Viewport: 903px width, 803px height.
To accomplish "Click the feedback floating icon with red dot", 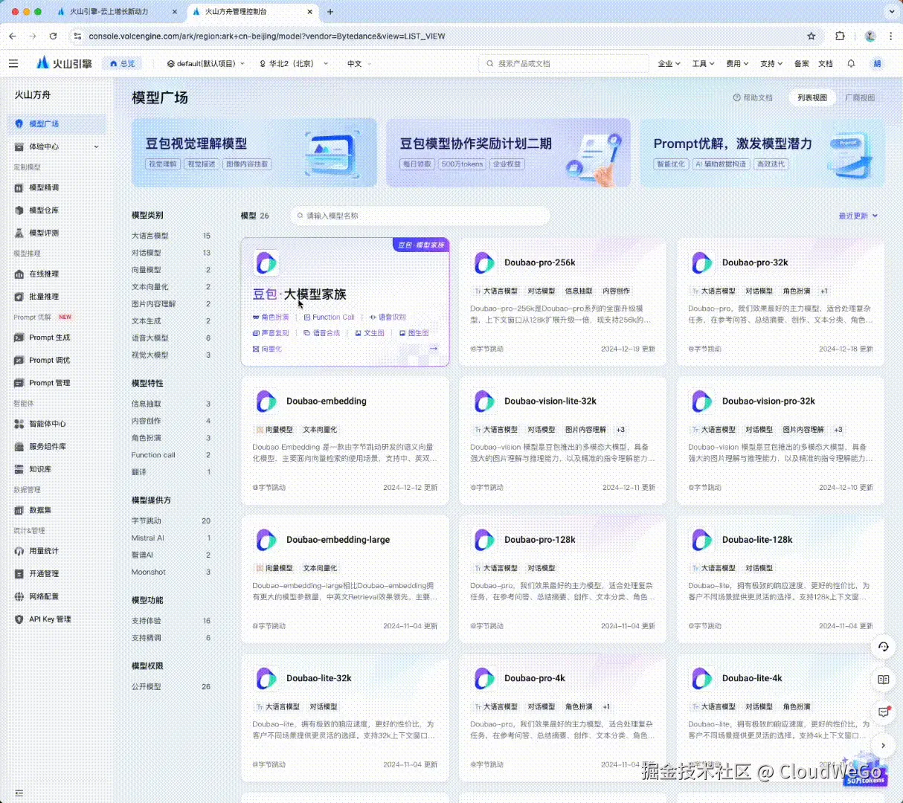I will 884,712.
